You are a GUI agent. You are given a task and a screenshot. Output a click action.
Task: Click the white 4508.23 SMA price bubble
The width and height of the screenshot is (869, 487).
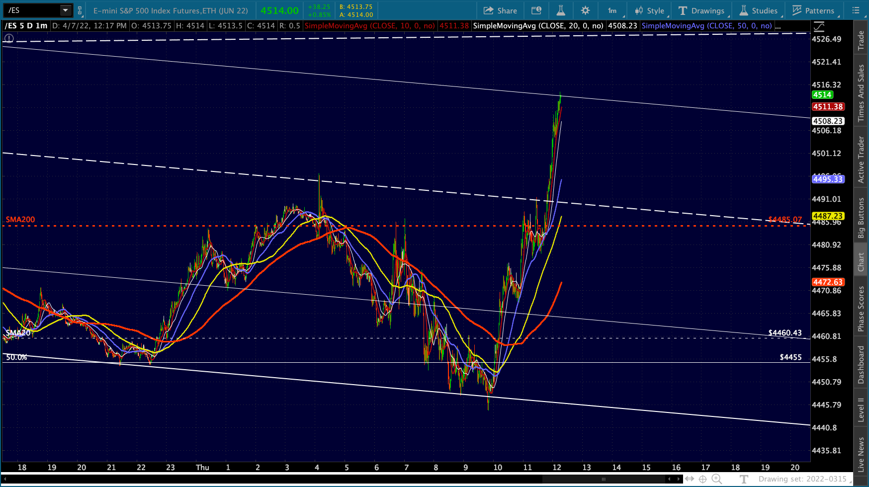click(828, 121)
